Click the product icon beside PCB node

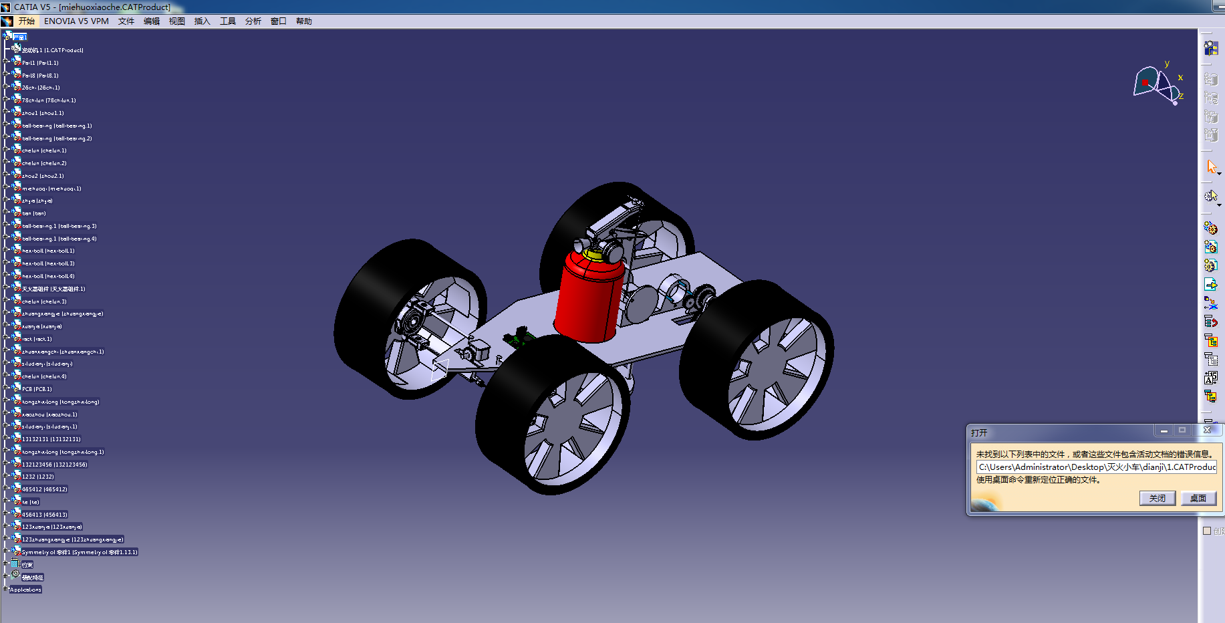tap(16, 388)
